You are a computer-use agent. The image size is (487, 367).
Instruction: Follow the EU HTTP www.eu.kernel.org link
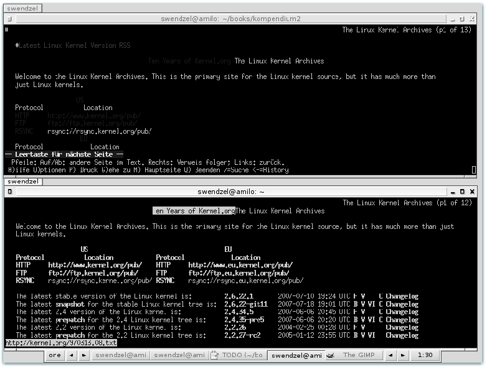pyautogui.click(x=240, y=265)
